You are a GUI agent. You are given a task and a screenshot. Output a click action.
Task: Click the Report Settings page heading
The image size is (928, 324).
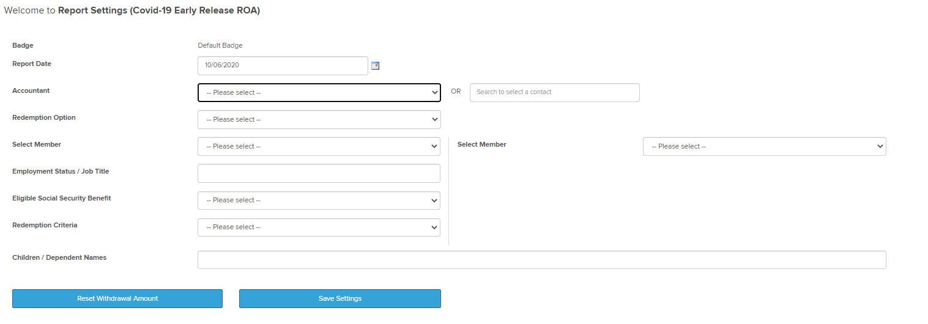tap(159, 10)
